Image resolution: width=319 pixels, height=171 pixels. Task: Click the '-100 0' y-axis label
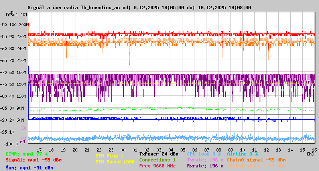pos(11,144)
